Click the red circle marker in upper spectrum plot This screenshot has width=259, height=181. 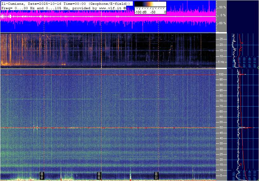pos(241,50)
